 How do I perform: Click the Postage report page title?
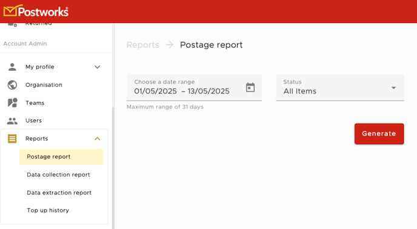coord(212,45)
